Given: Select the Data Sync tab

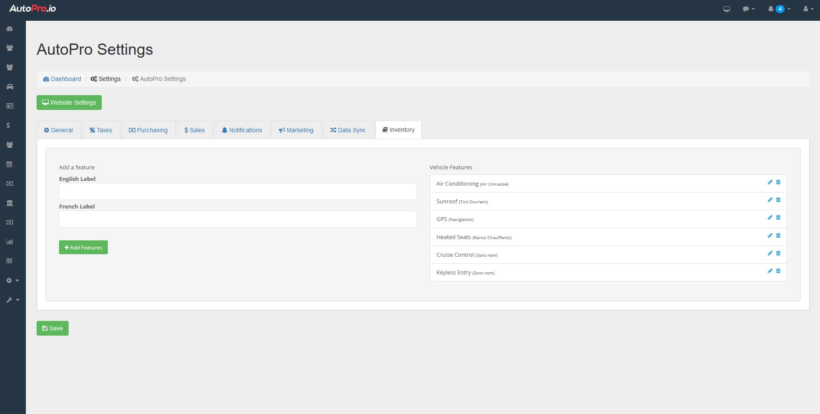Looking at the screenshot, I should (348, 130).
